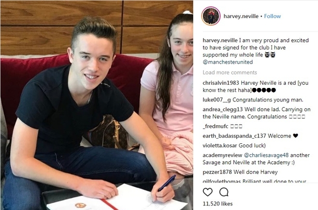Load more comments
318x210 pixels.
tap(230, 72)
